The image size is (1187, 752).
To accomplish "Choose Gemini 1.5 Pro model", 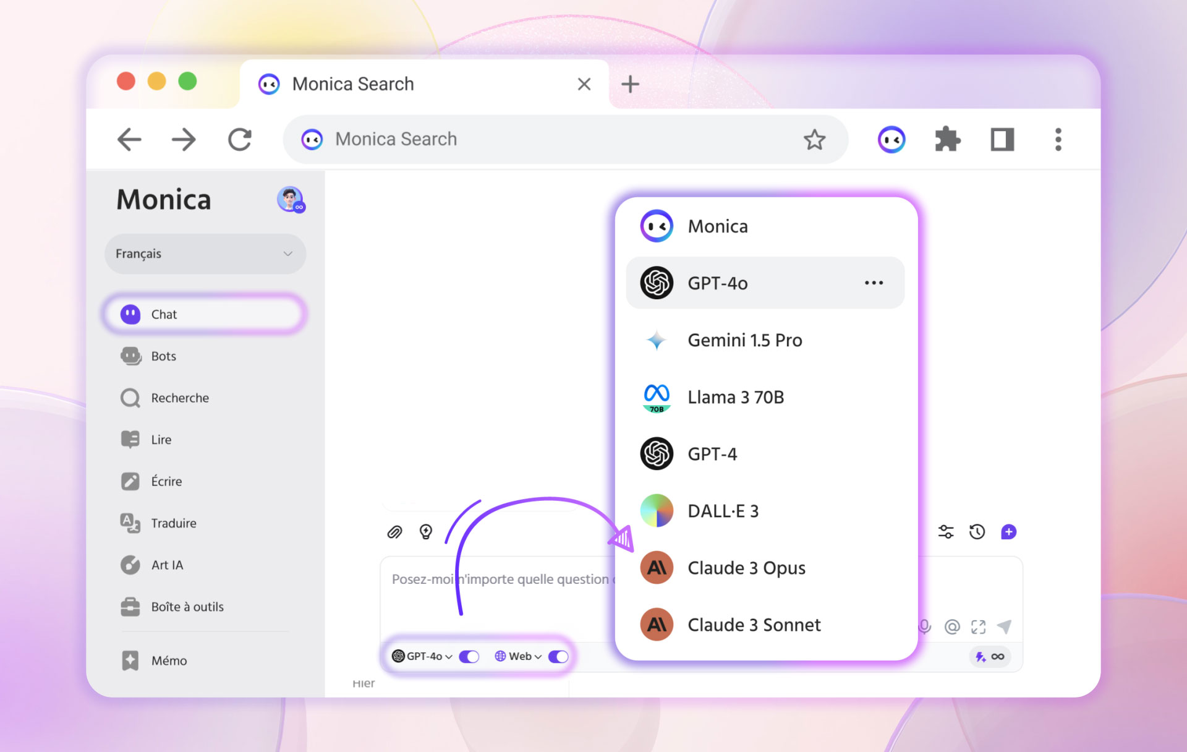I will coord(744,340).
